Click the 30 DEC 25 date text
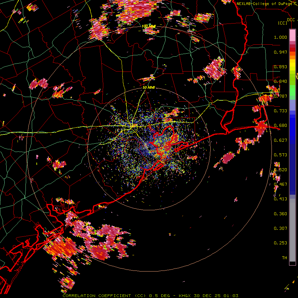This screenshot has height=298, width=298. coord(207,296)
